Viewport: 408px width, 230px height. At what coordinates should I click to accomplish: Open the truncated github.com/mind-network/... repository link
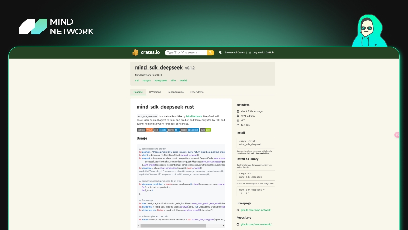(x=257, y=224)
